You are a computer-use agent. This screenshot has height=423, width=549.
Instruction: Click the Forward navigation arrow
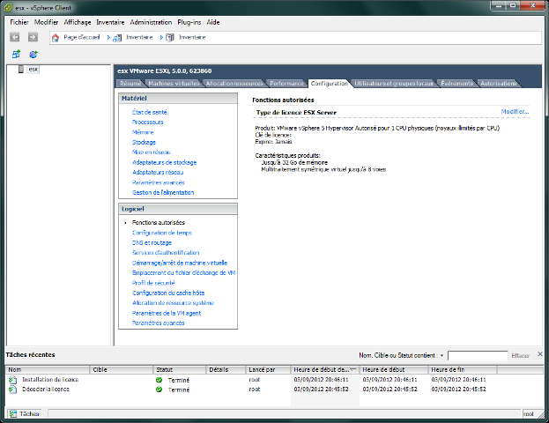tap(33, 37)
